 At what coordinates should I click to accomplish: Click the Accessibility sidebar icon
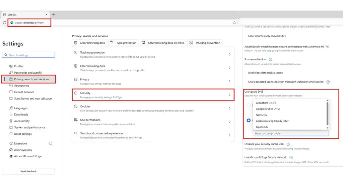[11, 121]
